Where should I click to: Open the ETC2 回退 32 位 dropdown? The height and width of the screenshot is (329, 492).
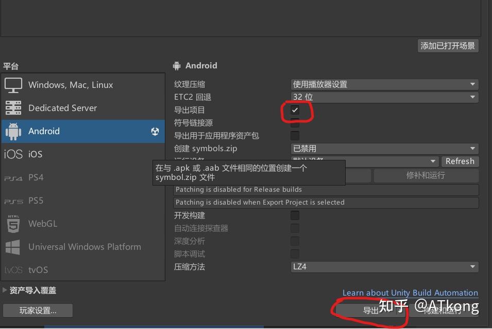click(x=384, y=97)
